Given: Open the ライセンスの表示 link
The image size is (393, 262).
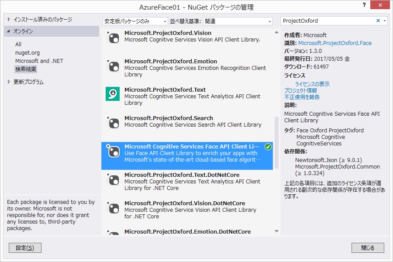Looking at the screenshot, I should point(312,84).
